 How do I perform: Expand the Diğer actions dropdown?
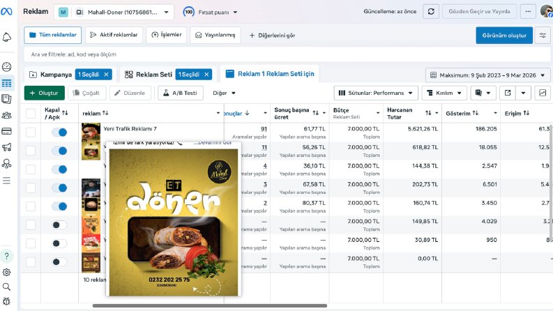(x=224, y=93)
